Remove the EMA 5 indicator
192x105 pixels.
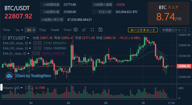38,53
